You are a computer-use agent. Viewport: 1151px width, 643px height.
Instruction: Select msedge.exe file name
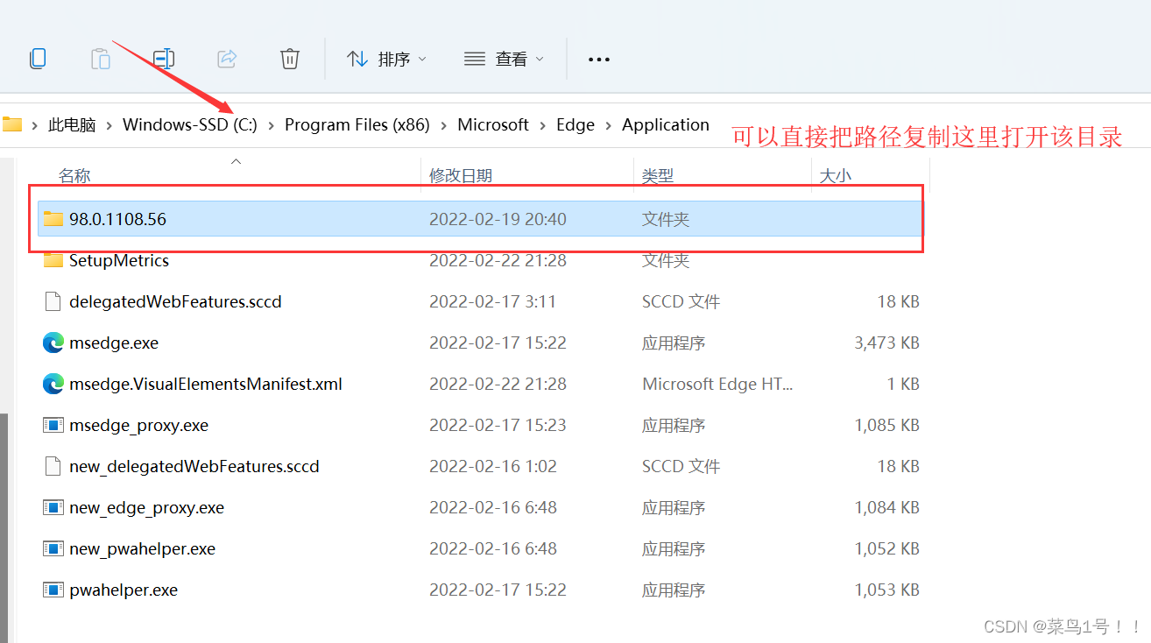(114, 343)
